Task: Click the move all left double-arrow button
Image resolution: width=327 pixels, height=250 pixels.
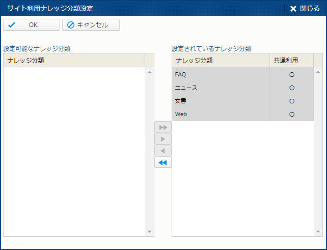Action: (x=163, y=162)
